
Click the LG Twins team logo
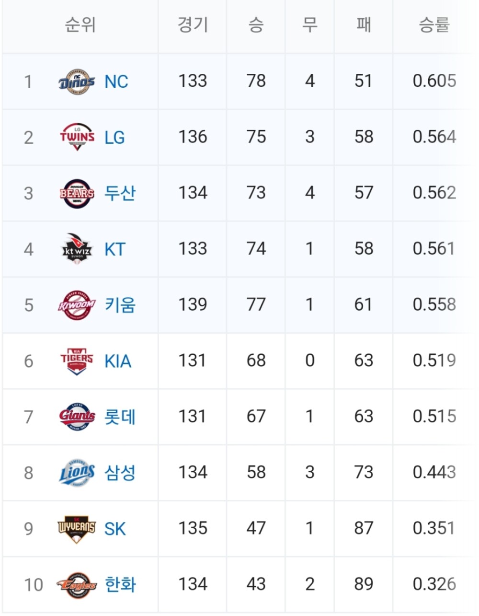[77, 138]
